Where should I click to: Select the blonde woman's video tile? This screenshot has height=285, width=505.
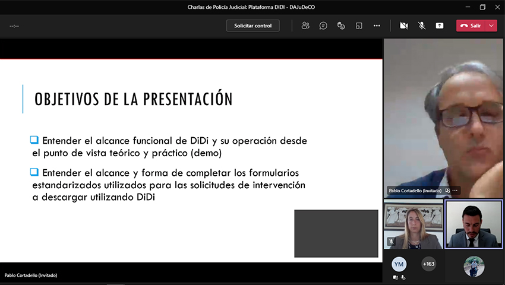click(x=414, y=224)
